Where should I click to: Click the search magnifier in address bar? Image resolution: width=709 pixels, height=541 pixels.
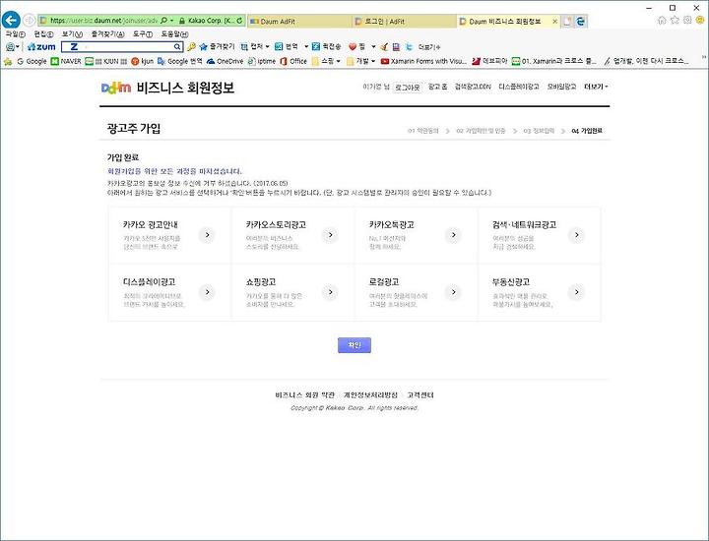click(163, 21)
